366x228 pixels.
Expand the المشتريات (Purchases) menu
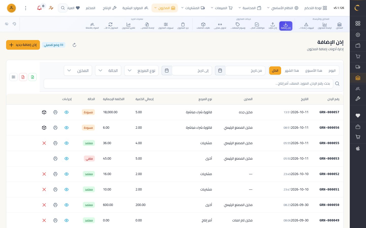pyautogui.click(x=193, y=8)
